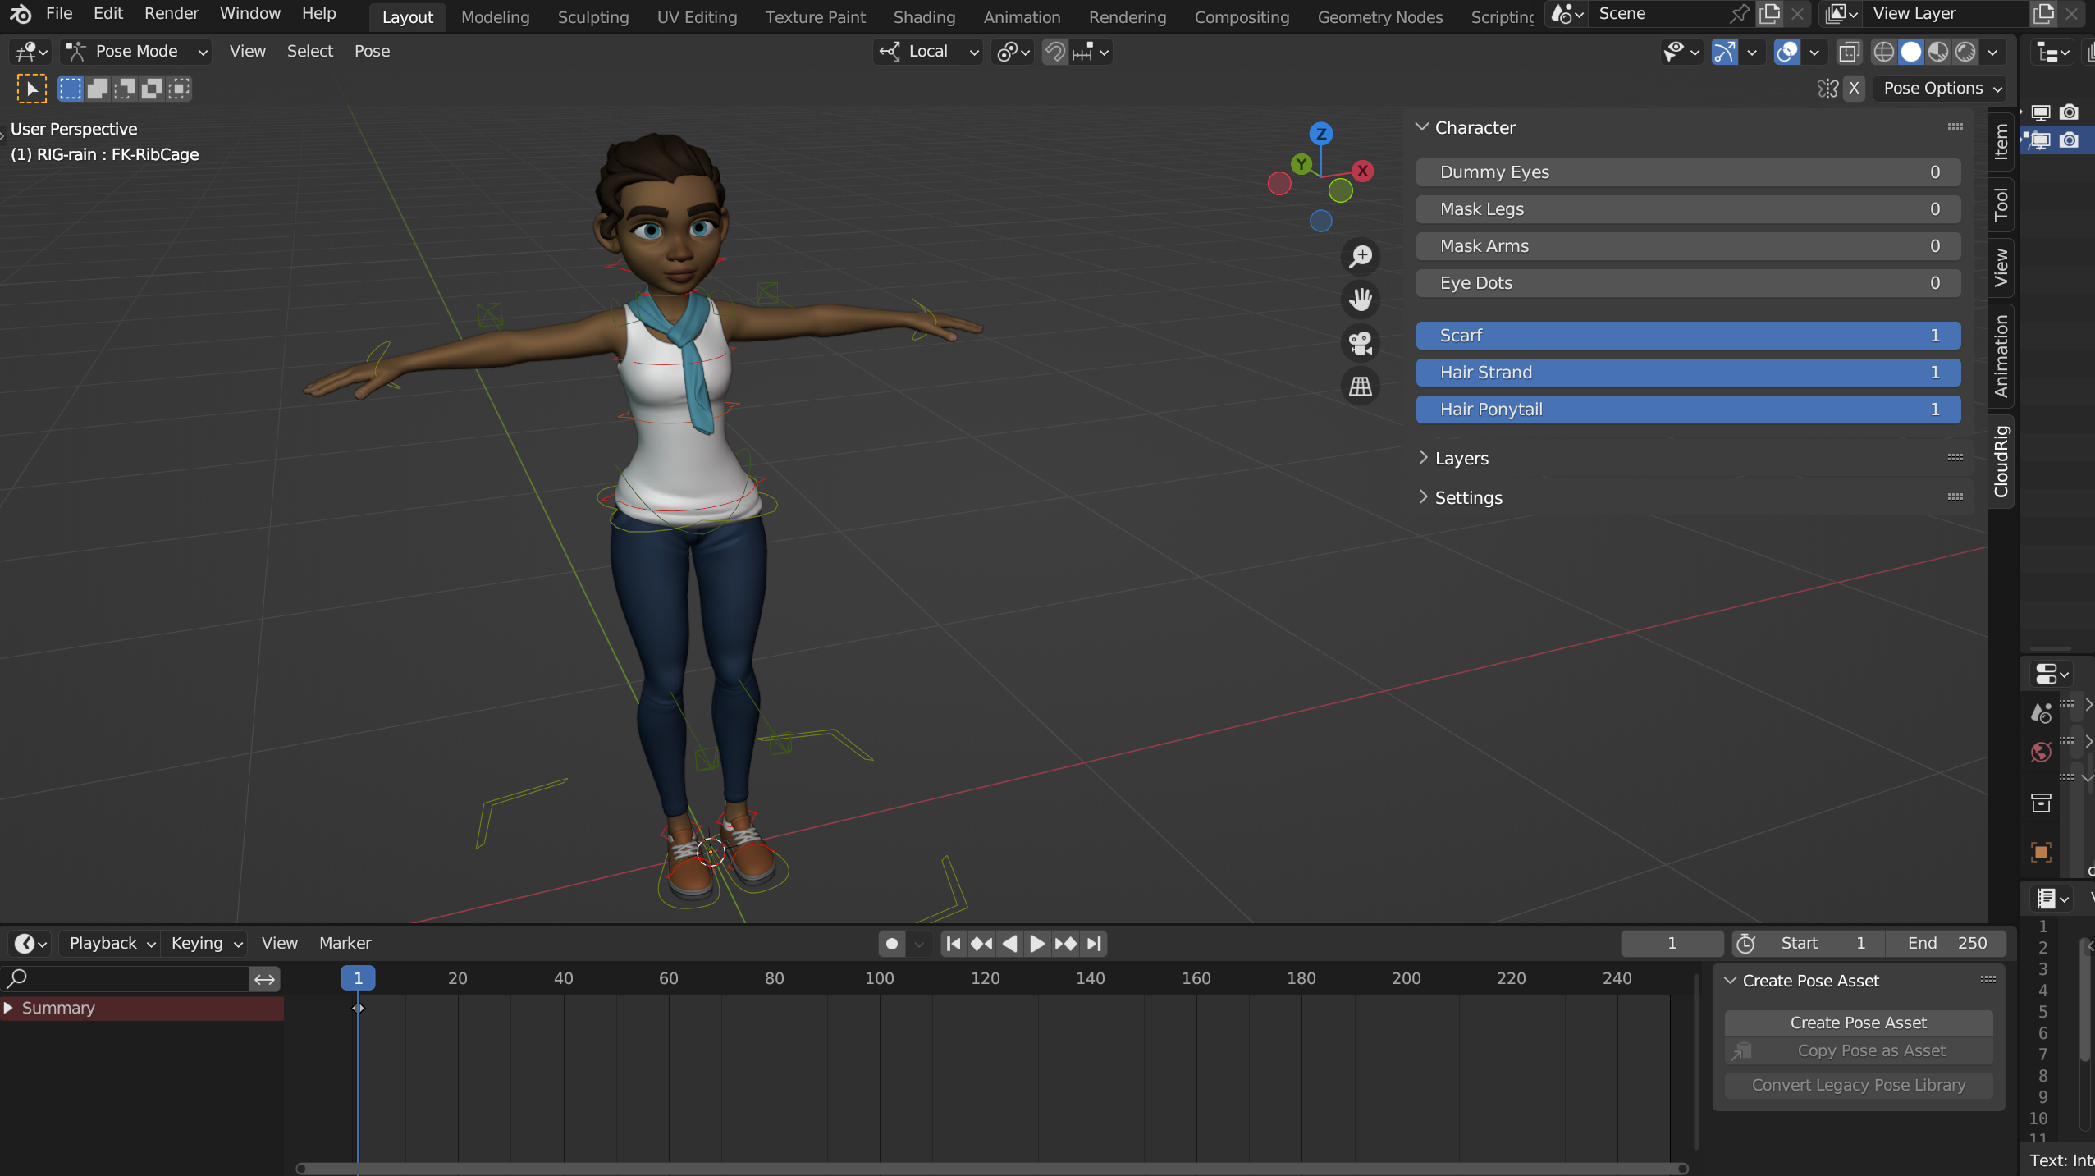
Task: Expand the Summary channel row
Action: pos(8,1008)
